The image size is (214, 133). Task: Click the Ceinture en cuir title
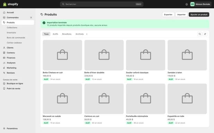pos(92,116)
